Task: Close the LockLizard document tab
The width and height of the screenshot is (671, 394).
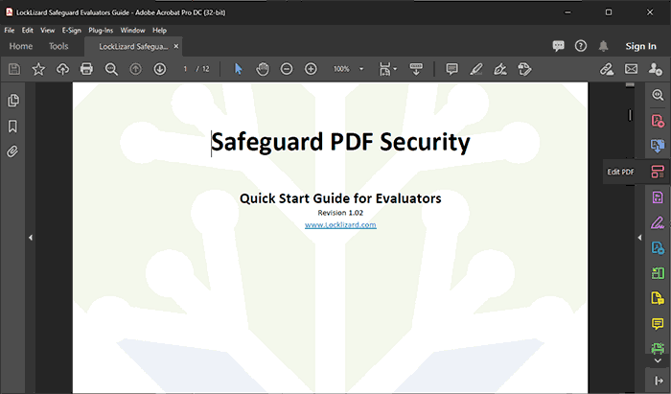Action: tap(175, 46)
